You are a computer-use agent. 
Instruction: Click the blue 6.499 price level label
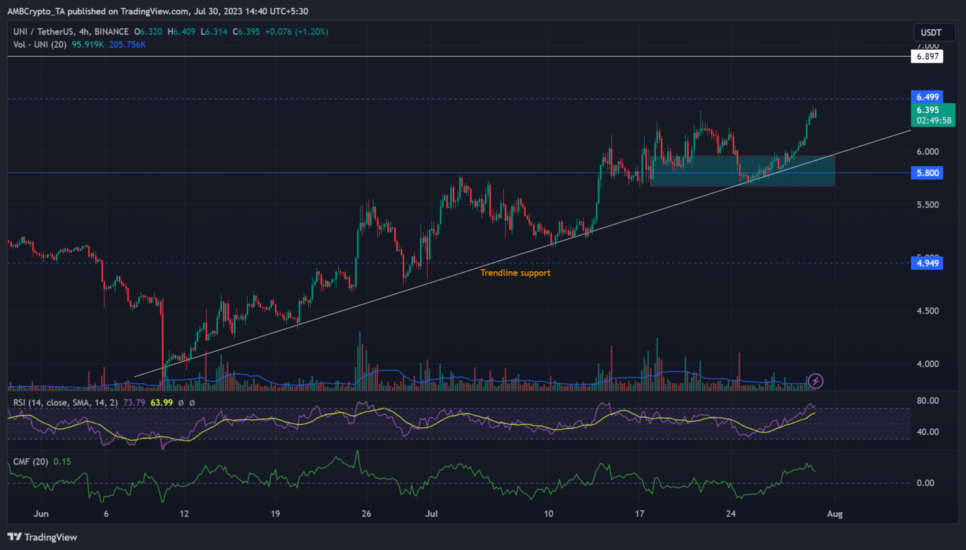pyautogui.click(x=927, y=97)
